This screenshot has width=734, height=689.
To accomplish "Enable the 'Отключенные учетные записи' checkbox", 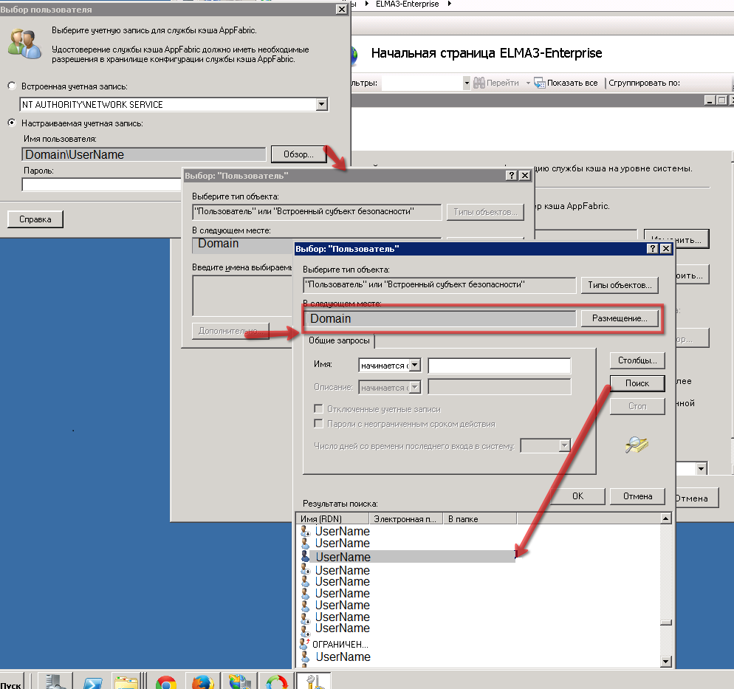I will pos(319,409).
